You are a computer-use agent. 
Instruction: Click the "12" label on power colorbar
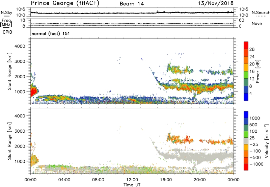coord(252,79)
